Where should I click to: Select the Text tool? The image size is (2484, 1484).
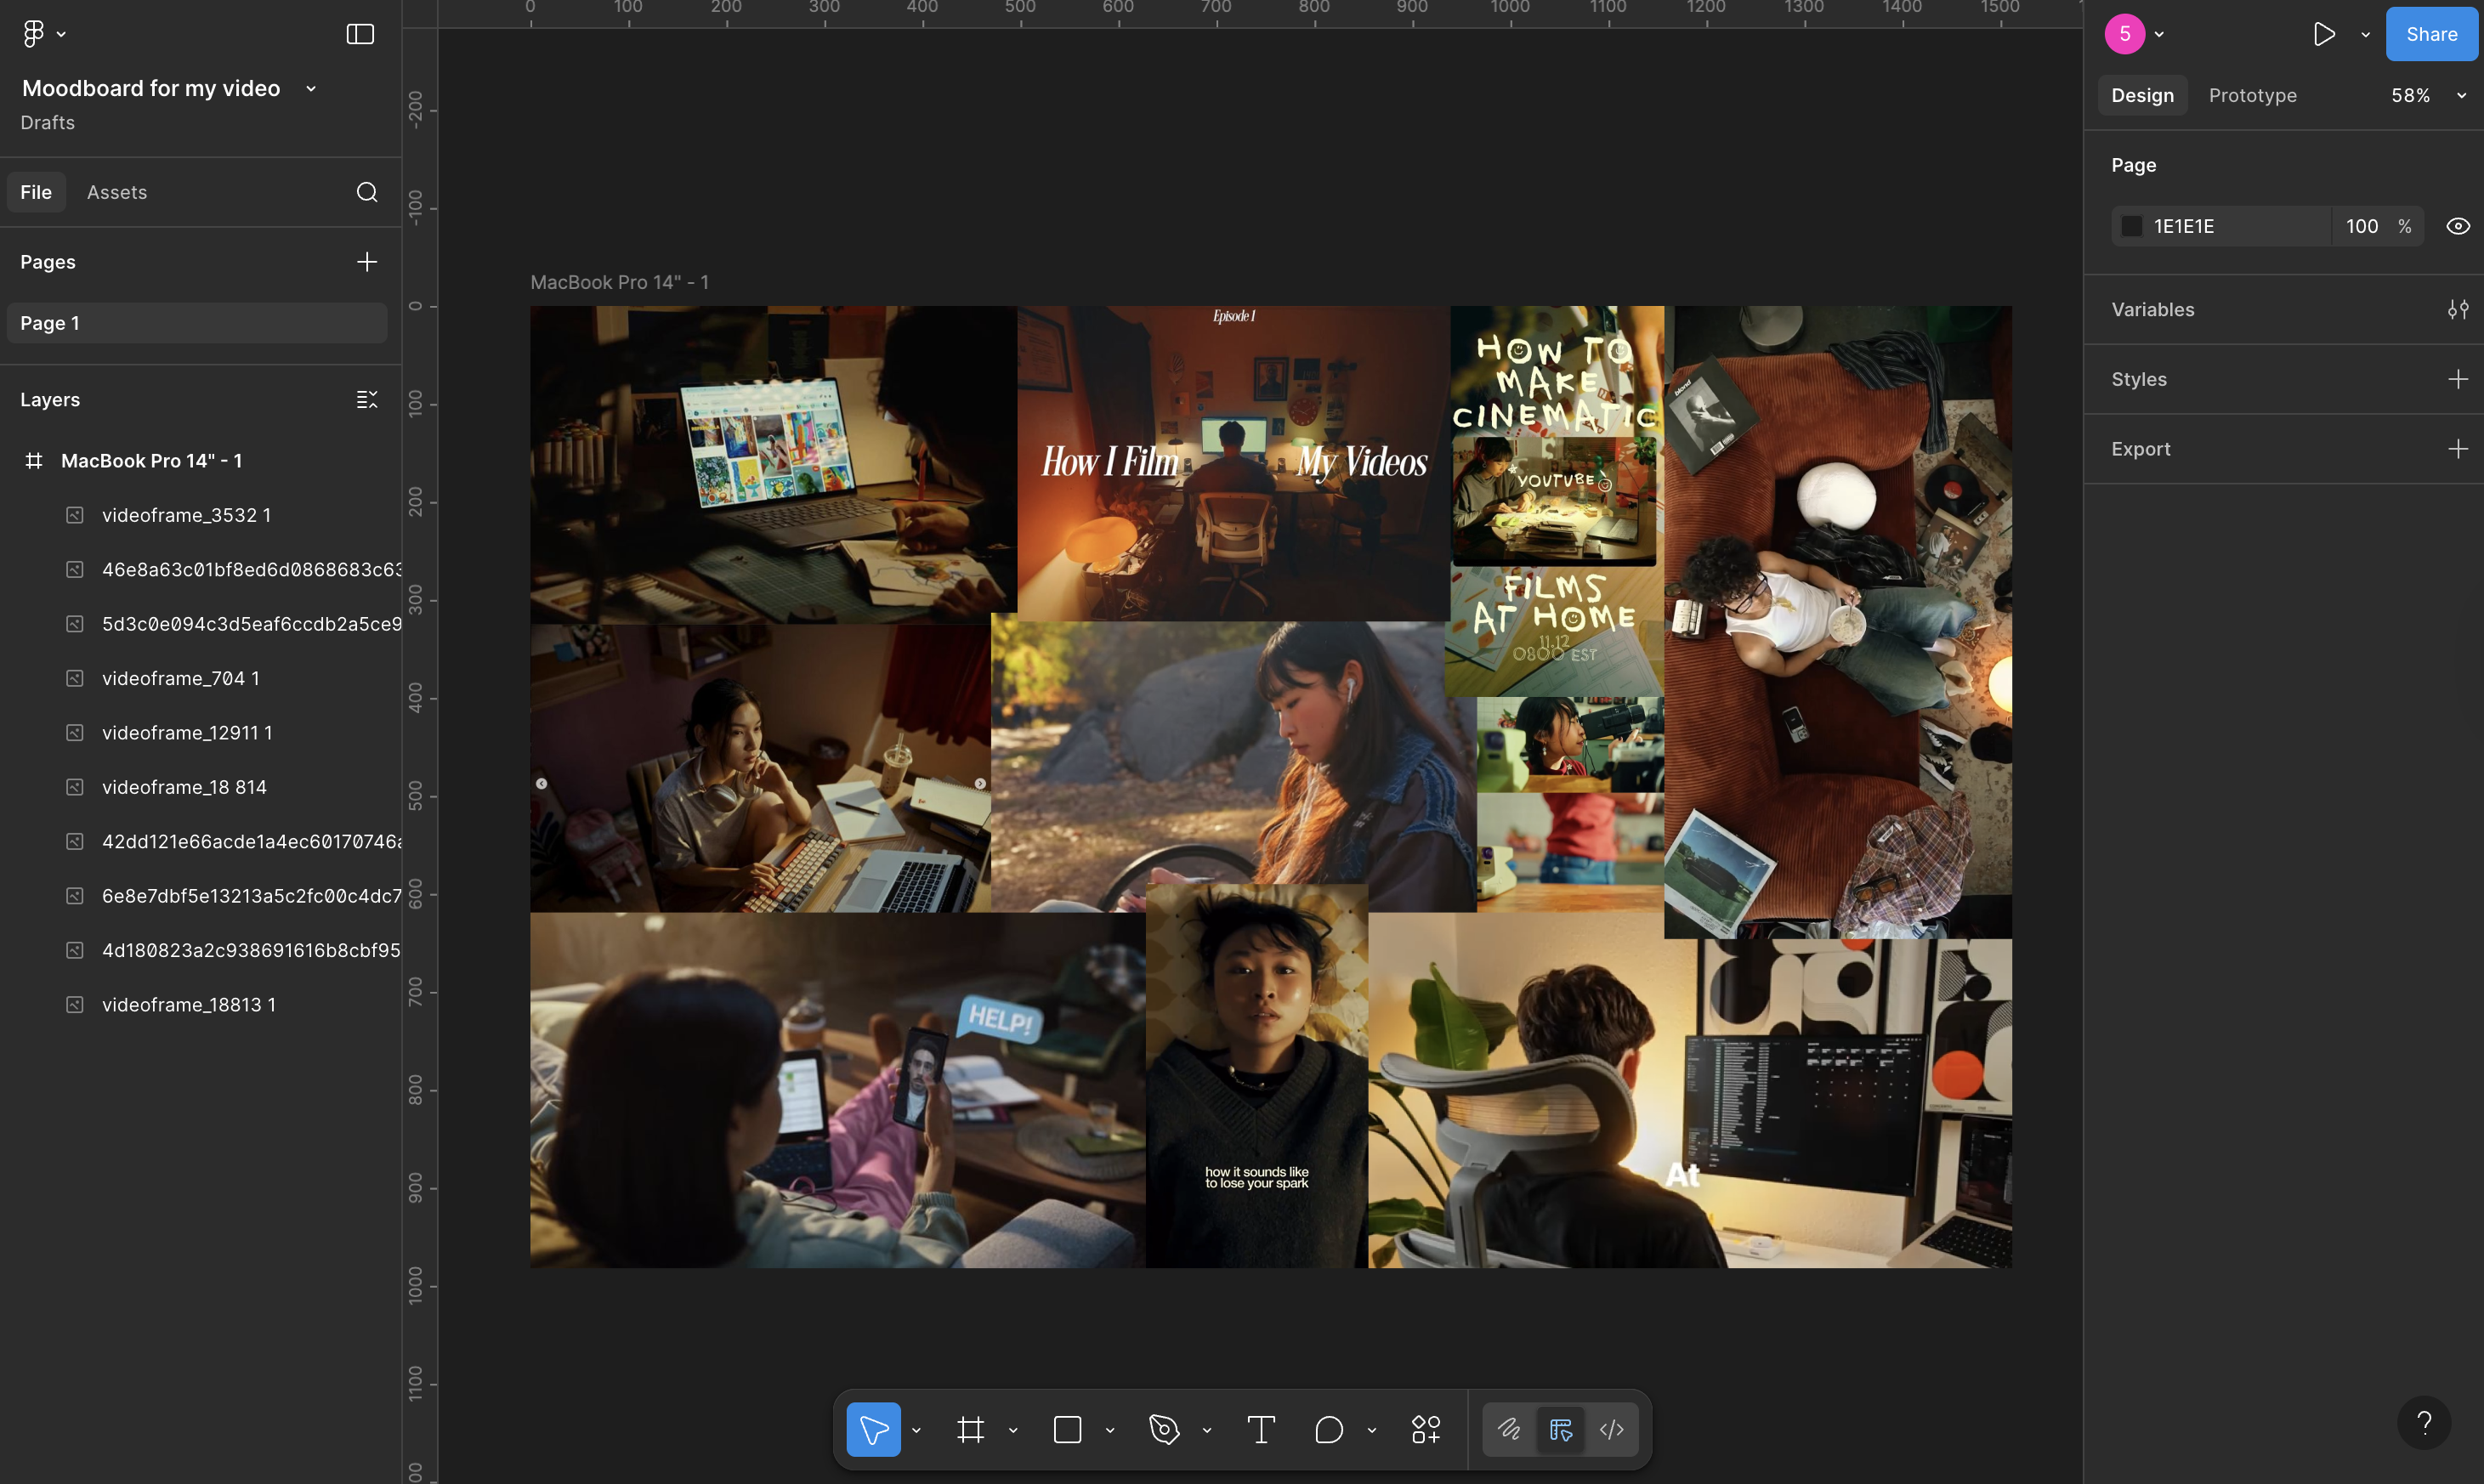coord(1261,1430)
